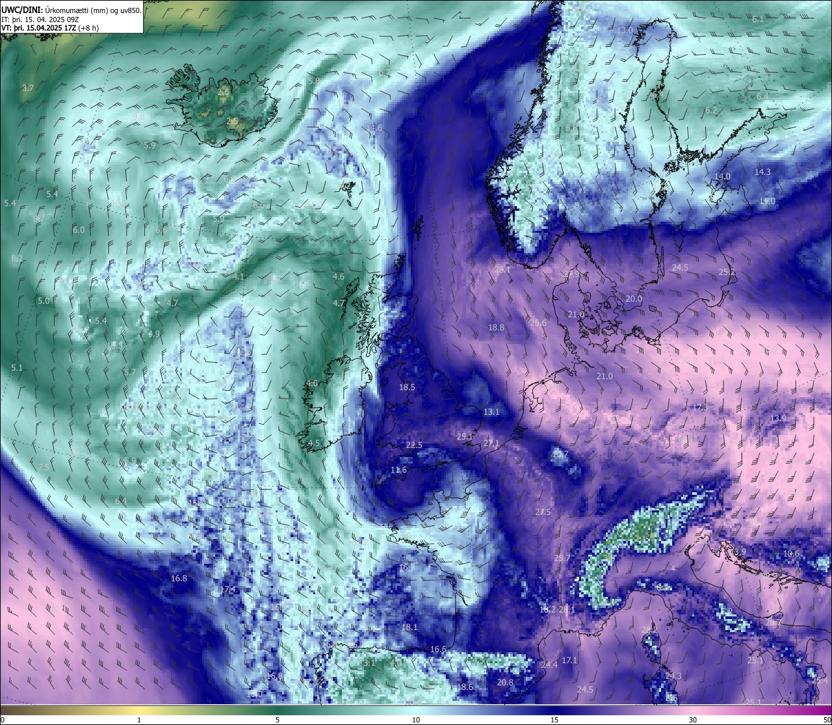Viewport: 832px width, 725px height.
Task: Click the '14.6' value on the map
Action: click(x=374, y=128)
